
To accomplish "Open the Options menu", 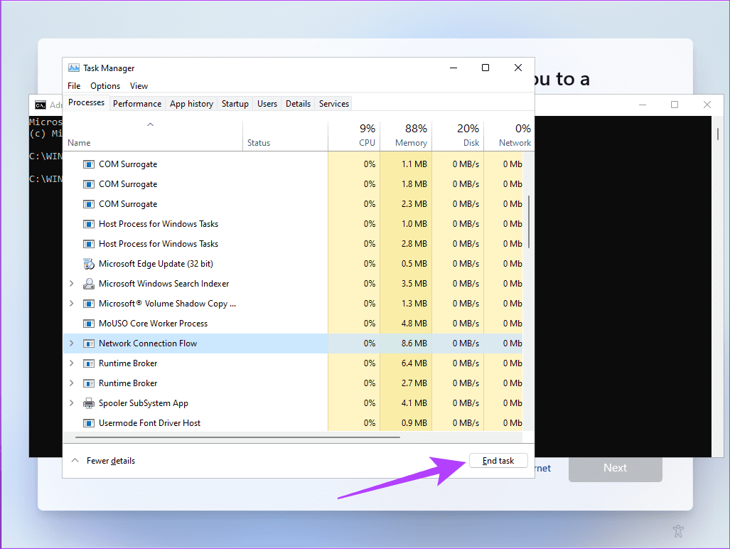I will 105,86.
